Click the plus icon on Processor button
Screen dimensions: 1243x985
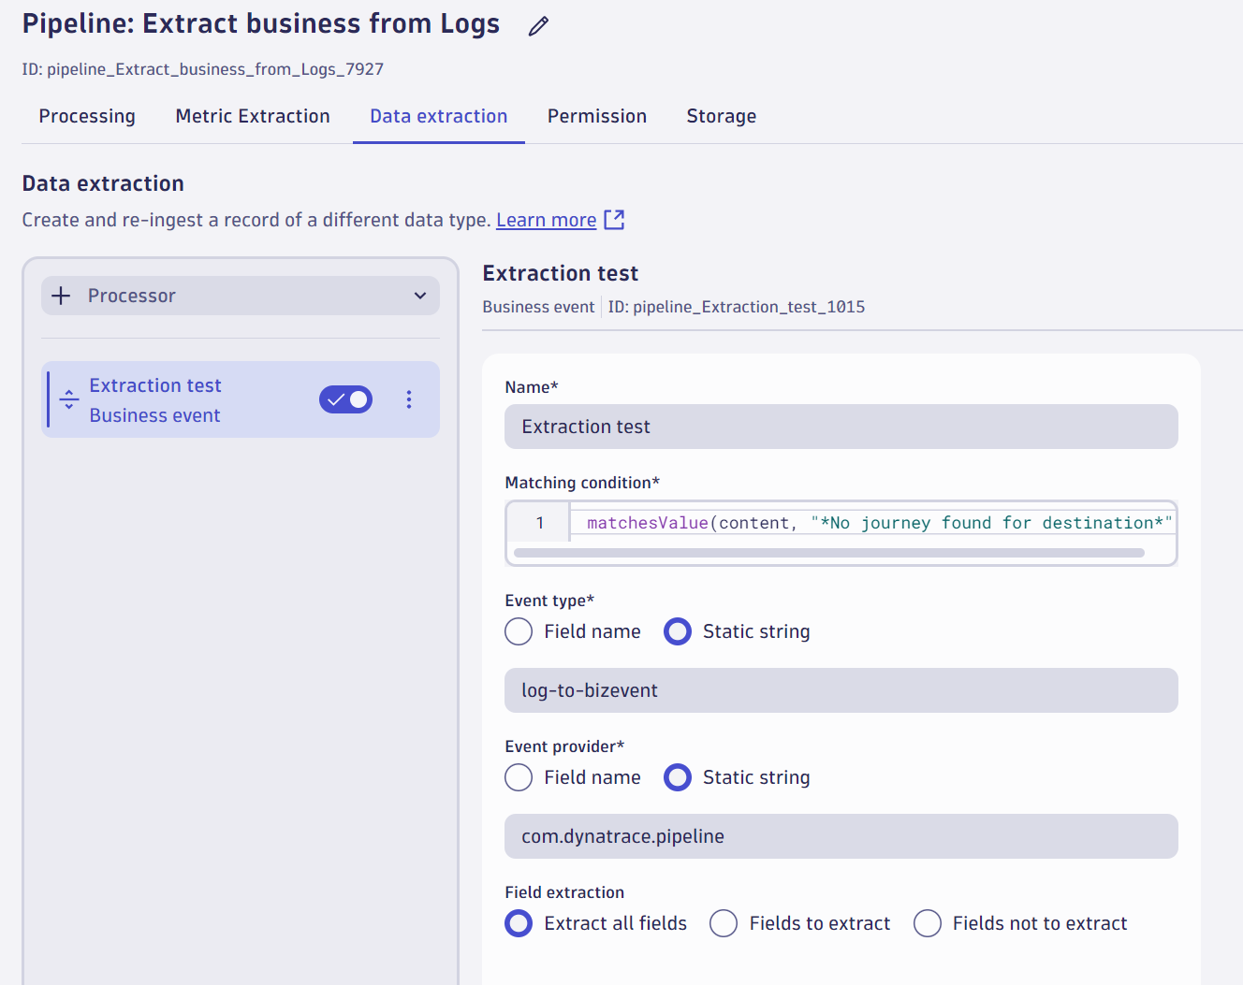60,295
